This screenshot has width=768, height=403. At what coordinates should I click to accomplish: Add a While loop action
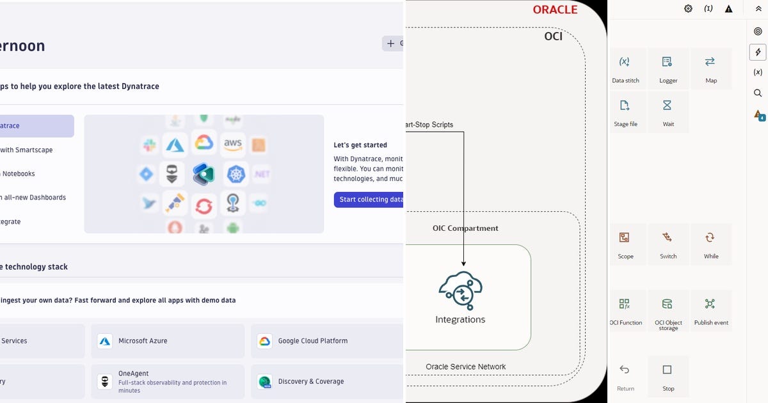[710, 244]
